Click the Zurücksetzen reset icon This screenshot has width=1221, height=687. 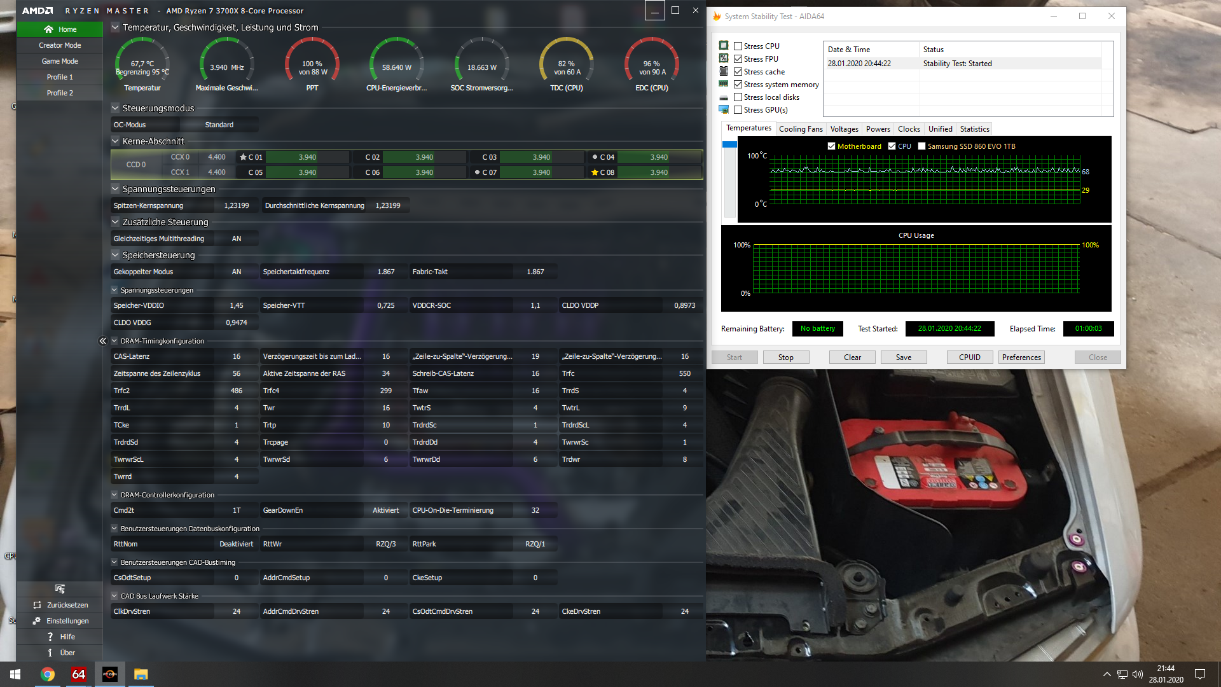37,605
